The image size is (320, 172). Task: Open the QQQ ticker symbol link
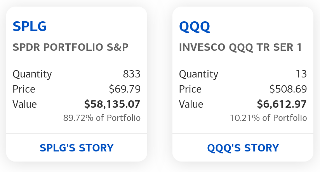coord(195,26)
